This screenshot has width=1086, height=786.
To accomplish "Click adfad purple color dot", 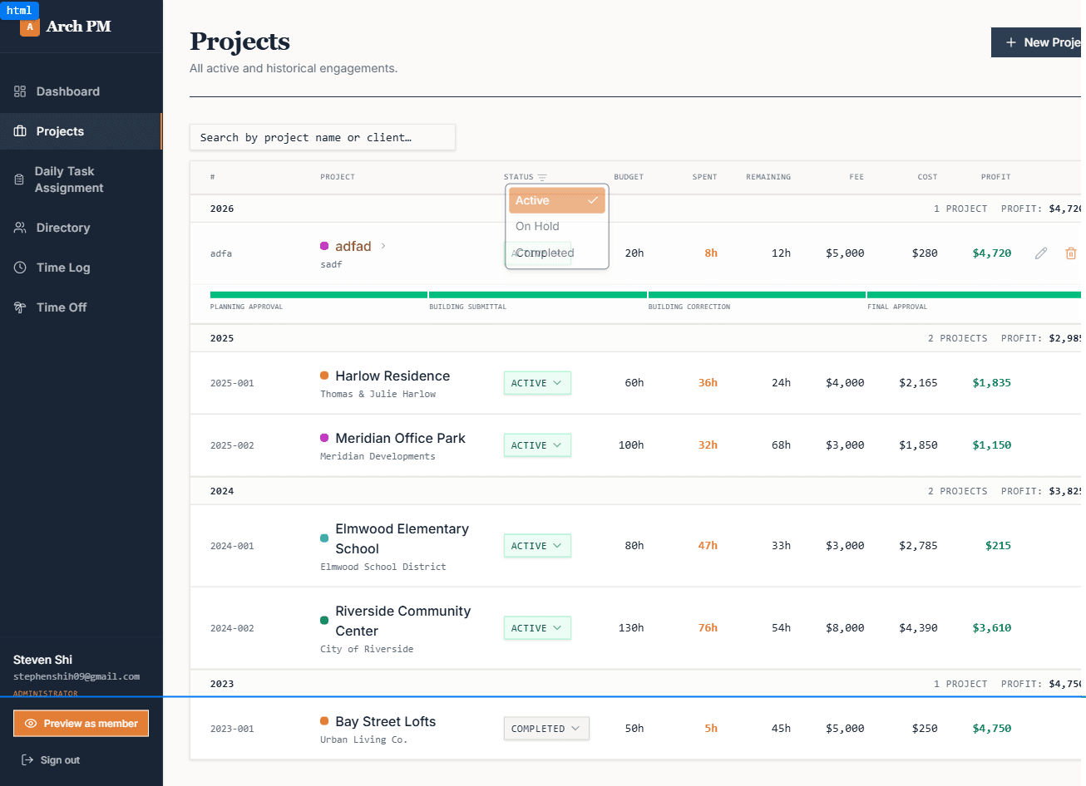I will 324,246.
